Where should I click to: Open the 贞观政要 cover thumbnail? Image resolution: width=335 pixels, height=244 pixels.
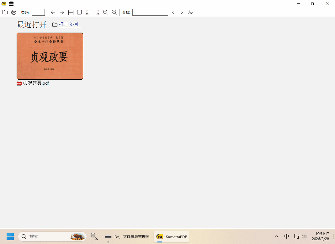point(50,56)
